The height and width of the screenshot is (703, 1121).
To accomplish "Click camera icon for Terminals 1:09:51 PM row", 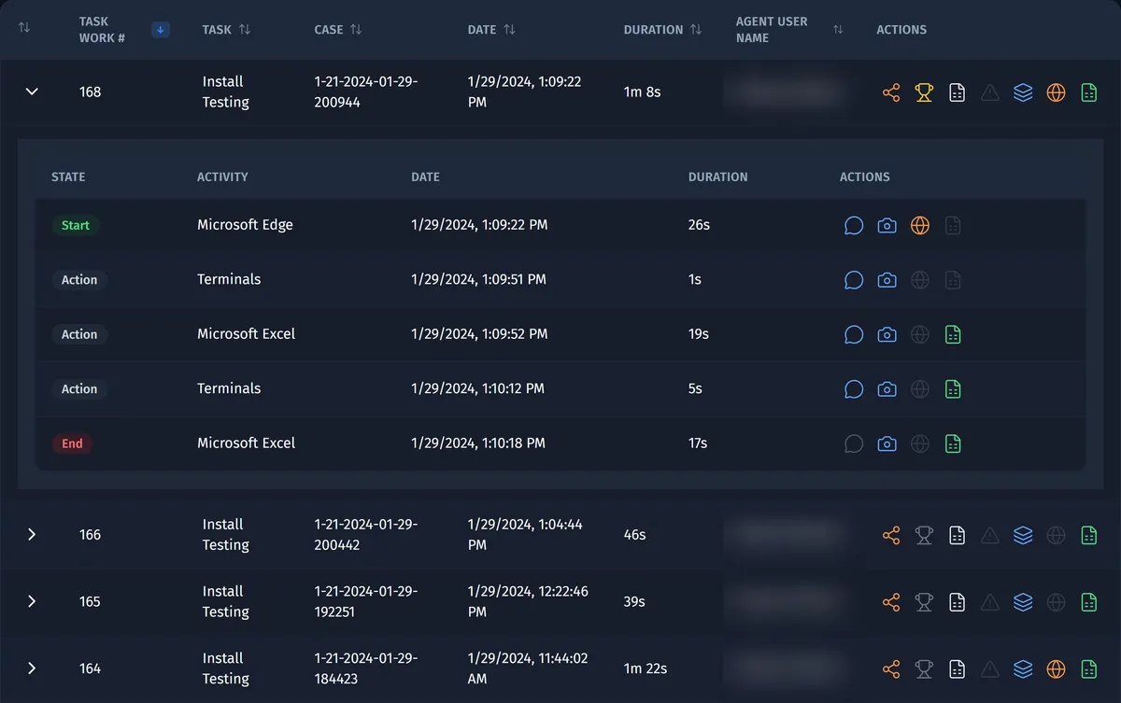I will 887,280.
